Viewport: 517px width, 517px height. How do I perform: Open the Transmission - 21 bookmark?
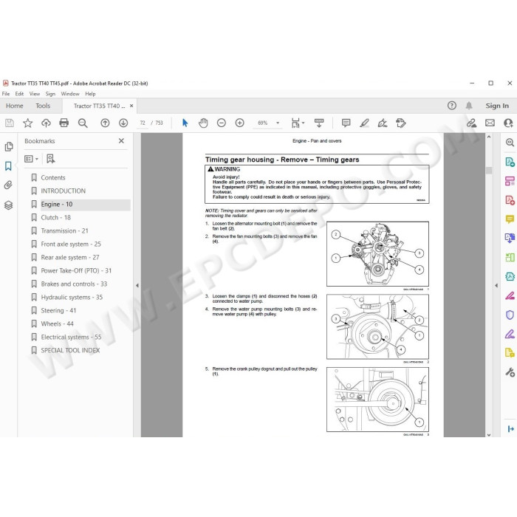pos(65,230)
